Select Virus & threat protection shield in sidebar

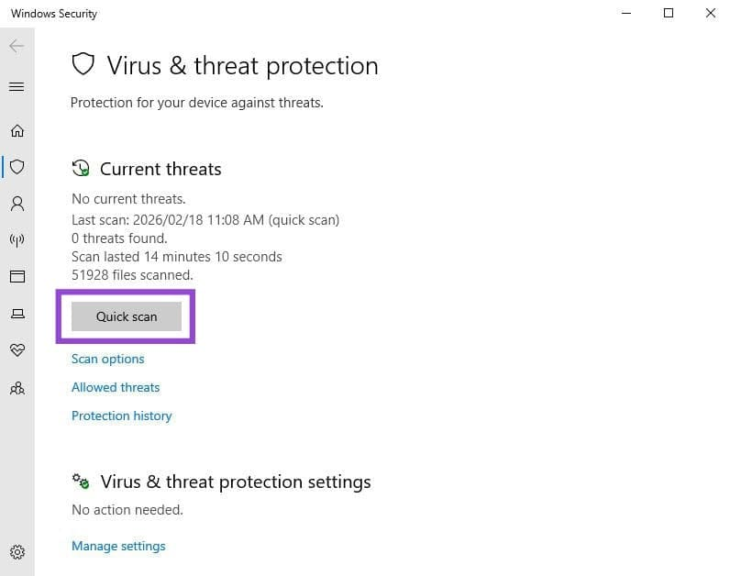click(17, 167)
